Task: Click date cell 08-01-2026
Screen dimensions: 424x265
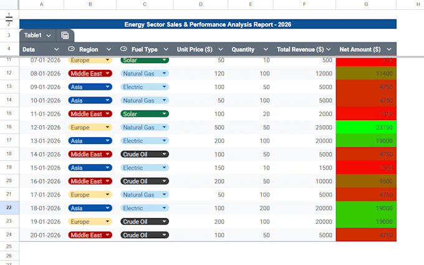Action: (x=41, y=74)
